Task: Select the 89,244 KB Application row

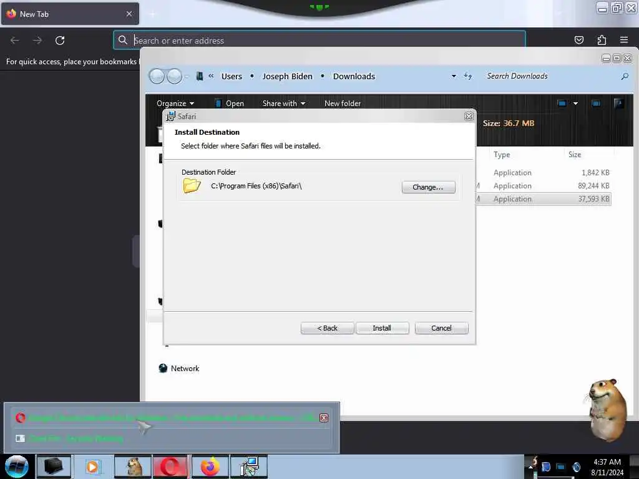Action: coord(544,186)
